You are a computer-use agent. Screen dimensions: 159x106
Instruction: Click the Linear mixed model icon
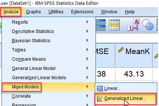click(x=100, y=88)
